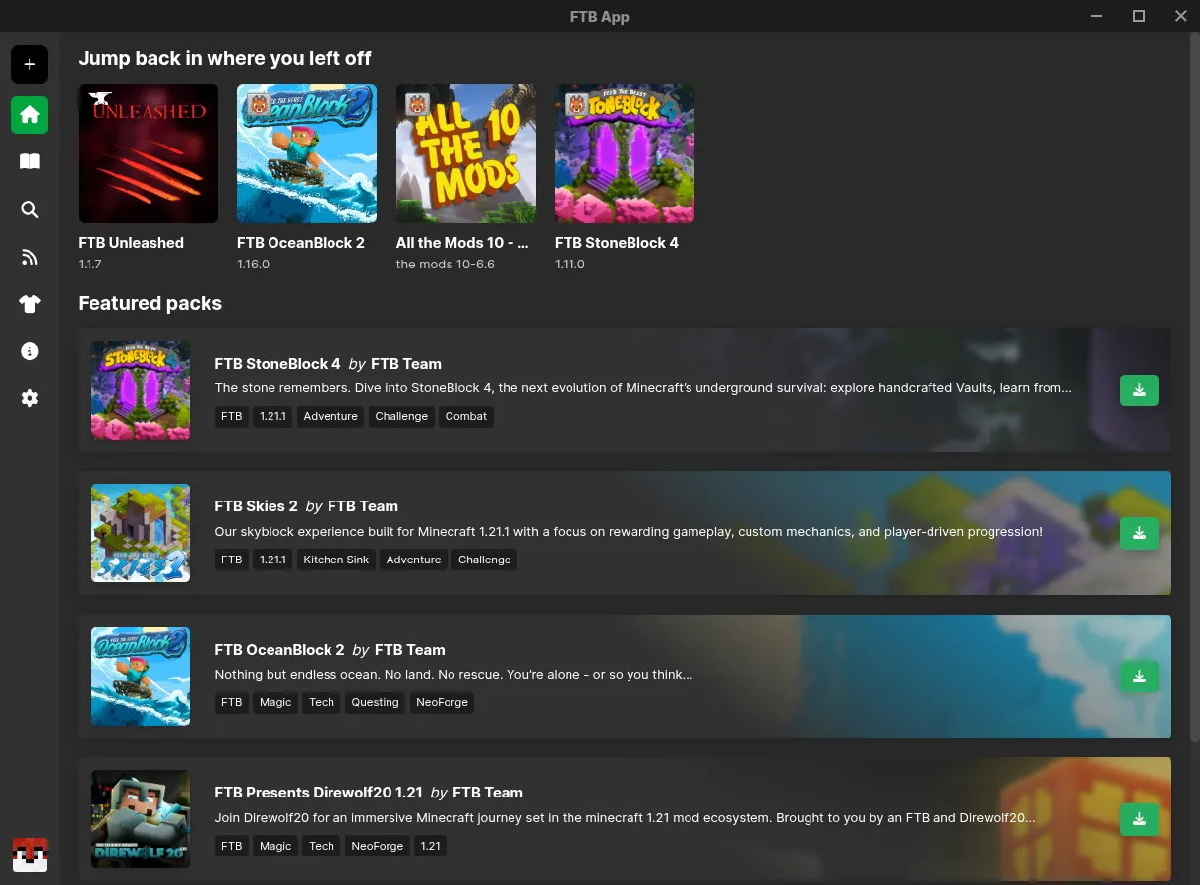Select the Kitchen Sink tag on Skies 2
This screenshot has height=885, width=1200.
point(336,560)
